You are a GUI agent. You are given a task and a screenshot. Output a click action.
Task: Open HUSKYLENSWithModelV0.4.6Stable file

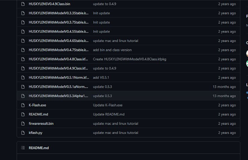[58, 41]
